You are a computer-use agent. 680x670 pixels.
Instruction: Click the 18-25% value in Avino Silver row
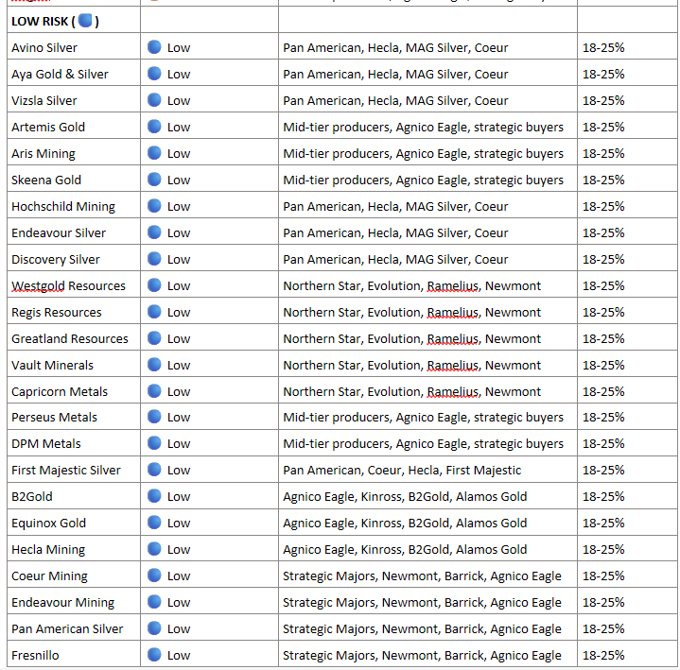tap(603, 47)
